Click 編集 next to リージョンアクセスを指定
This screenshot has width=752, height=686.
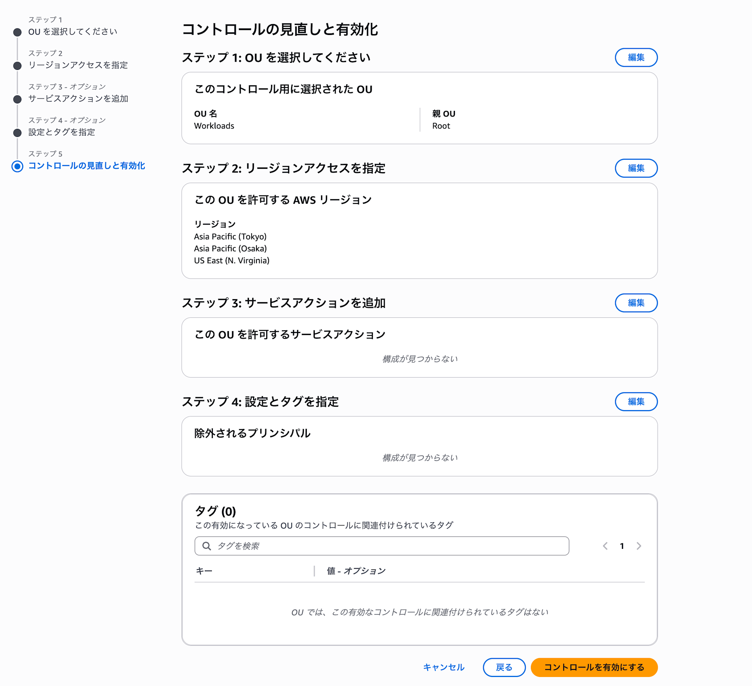636,168
